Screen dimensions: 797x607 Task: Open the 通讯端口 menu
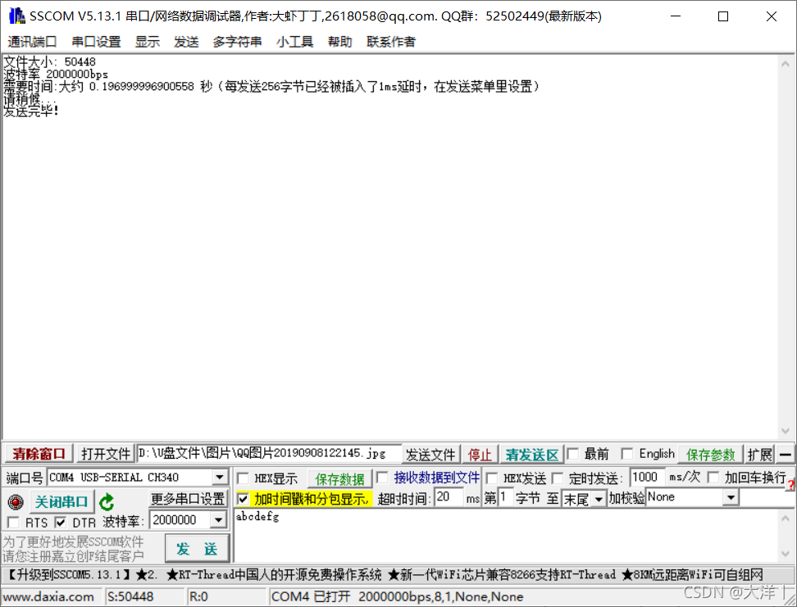click(32, 42)
